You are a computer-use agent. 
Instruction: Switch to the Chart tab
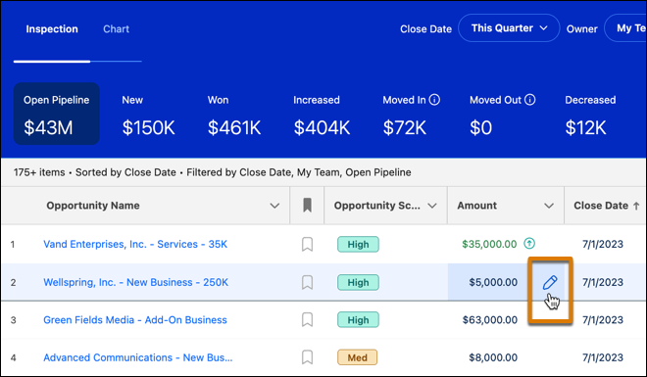click(116, 28)
